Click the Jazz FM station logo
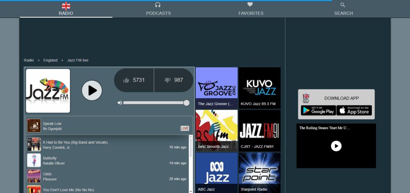Image resolution: width=410 pixels, height=193 pixels. tap(48, 91)
